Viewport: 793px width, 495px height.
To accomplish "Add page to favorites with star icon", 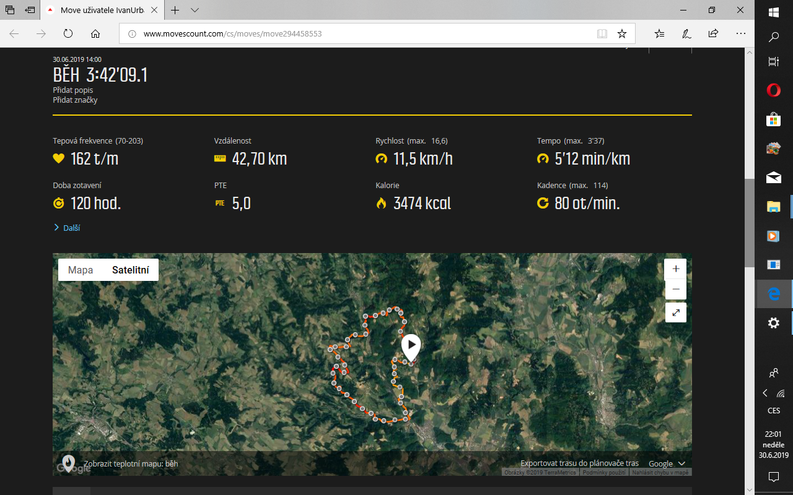I will pos(622,33).
